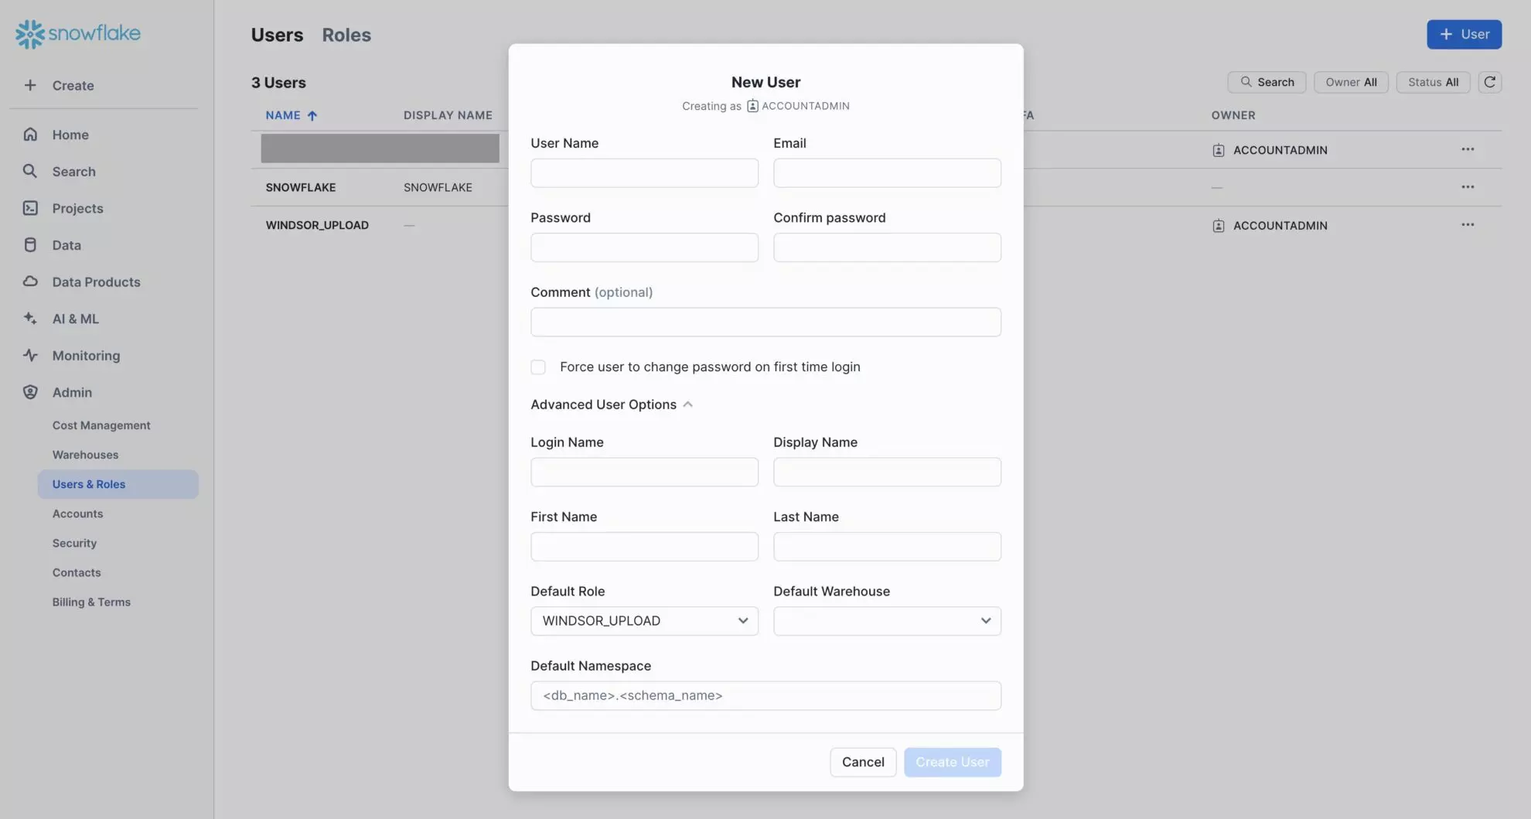Click the Data Products cloud icon
This screenshot has height=819, width=1531.
coord(30,282)
